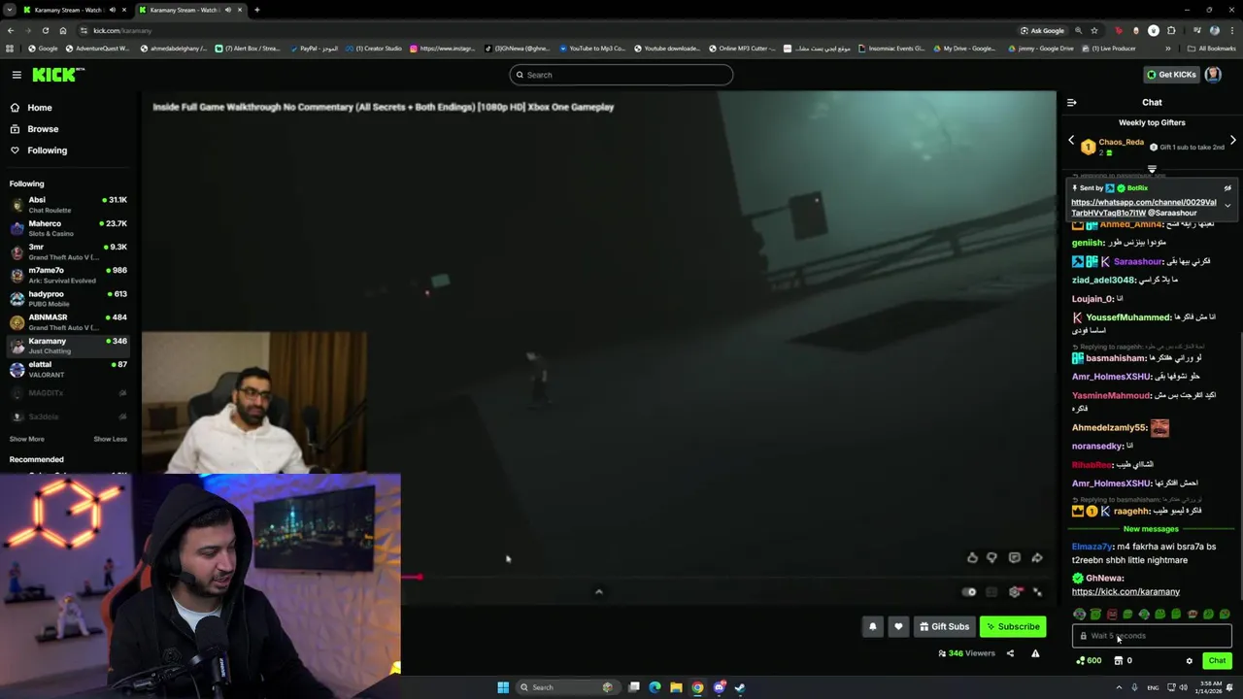The image size is (1243, 699).
Task: Expand the list with Show More
Action: (27, 439)
